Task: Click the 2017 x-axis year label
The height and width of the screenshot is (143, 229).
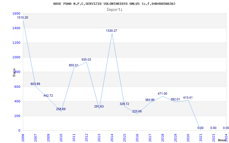Action: tap(150, 138)
